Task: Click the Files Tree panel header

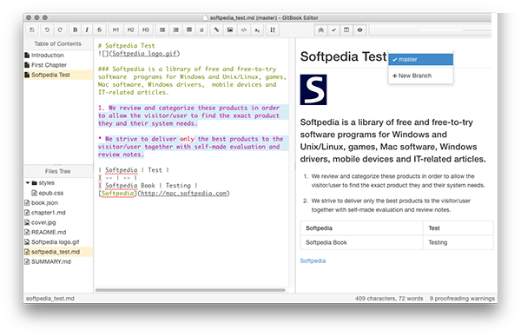Action: (58, 172)
